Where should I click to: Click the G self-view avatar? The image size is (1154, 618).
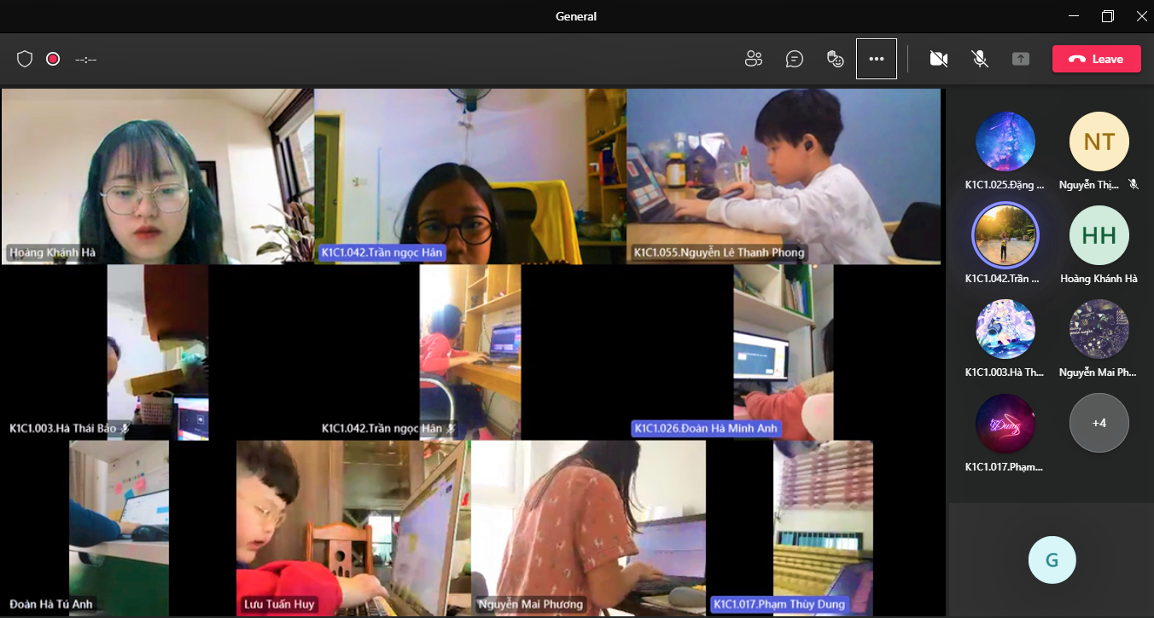pyautogui.click(x=1052, y=560)
